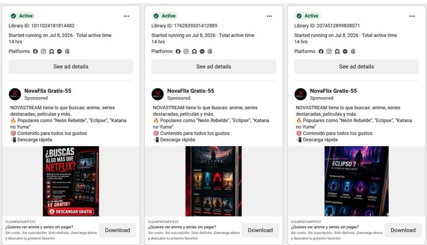Click CLEARPATHAPP.XYZ domain in ad 2074512899838071
The image size is (427, 245).
[306, 222]
